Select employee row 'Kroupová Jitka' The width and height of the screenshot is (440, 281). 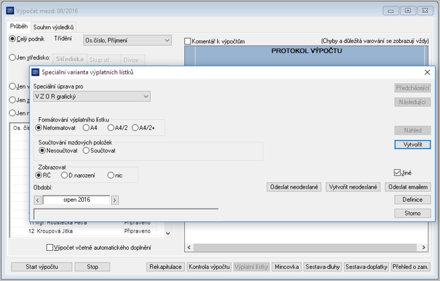click(84, 232)
